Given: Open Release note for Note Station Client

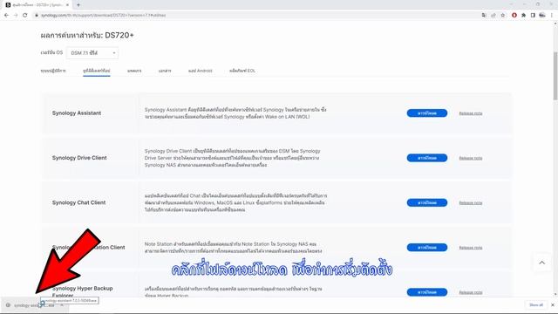Looking at the screenshot, I should point(471,248).
